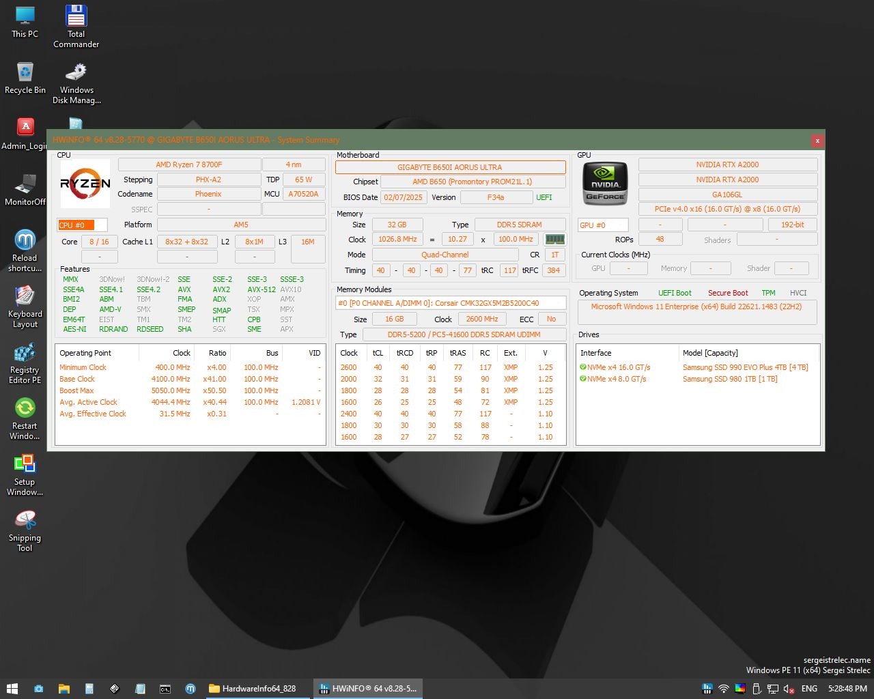Click the Quad-Channel memory mode field
This screenshot has height=699, width=874.
tap(445, 255)
